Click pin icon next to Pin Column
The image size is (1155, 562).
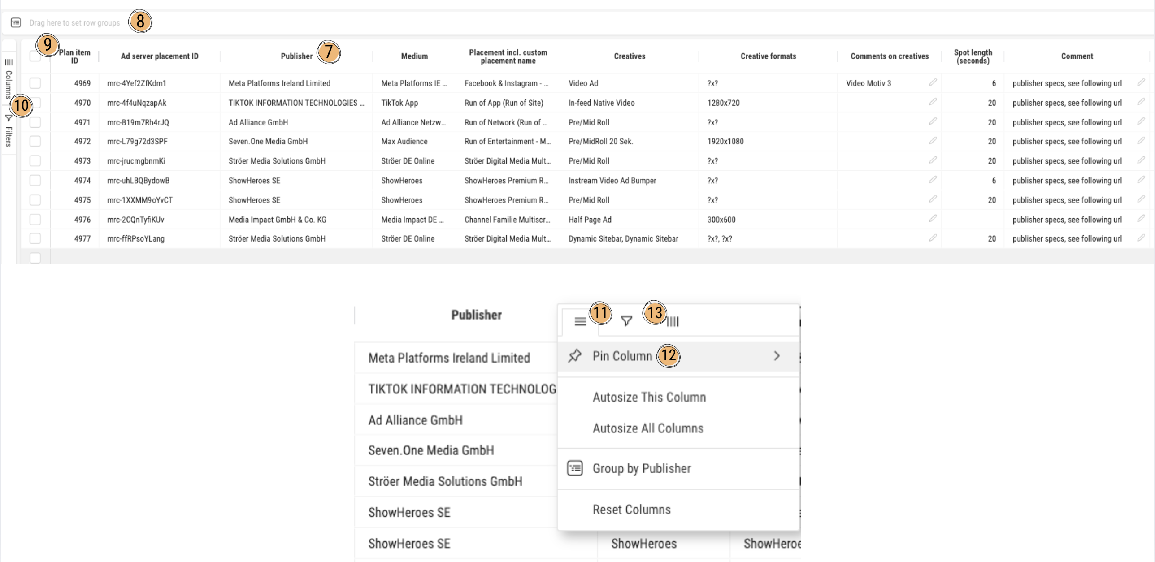point(574,356)
